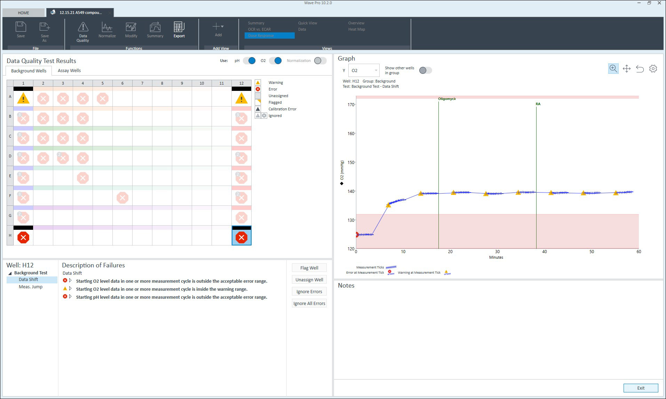666x399 pixels.
Task: Open the Modify function
Action: click(x=131, y=27)
